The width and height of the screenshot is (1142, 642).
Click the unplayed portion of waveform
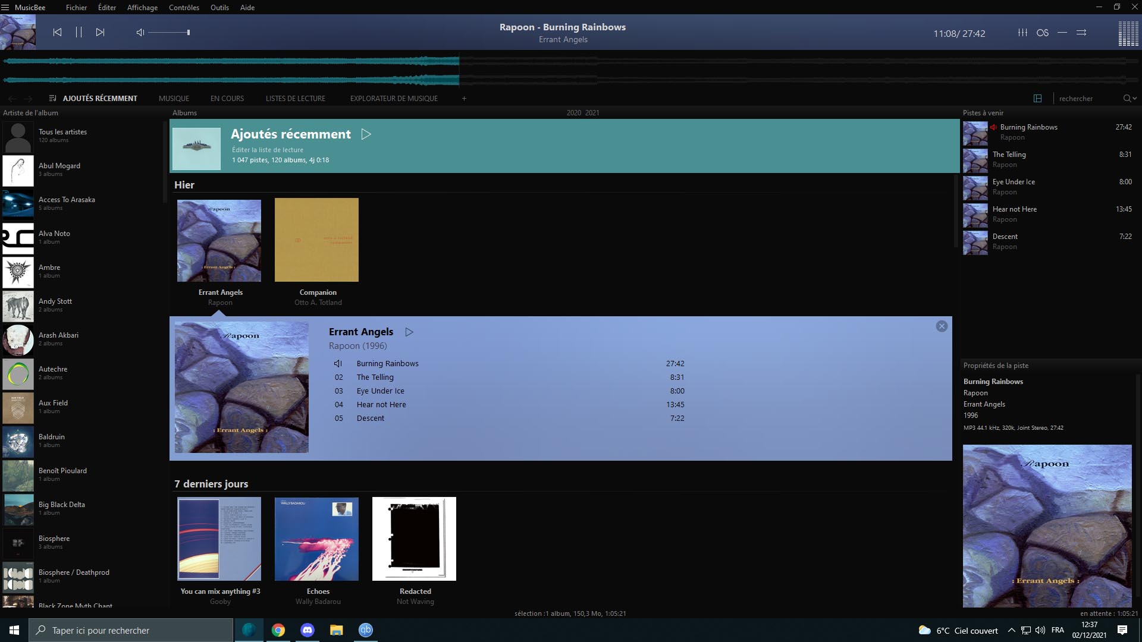click(x=799, y=70)
